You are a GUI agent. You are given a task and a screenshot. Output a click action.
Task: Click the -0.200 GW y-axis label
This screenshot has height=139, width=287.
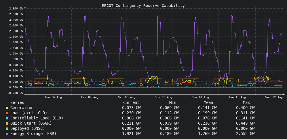pos(15,93)
